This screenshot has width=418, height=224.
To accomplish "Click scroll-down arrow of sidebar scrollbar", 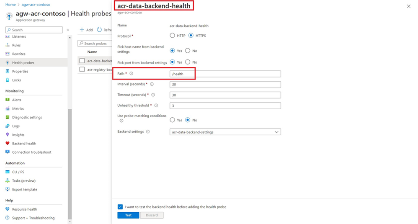I will pyautogui.click(x=70, y=221).
